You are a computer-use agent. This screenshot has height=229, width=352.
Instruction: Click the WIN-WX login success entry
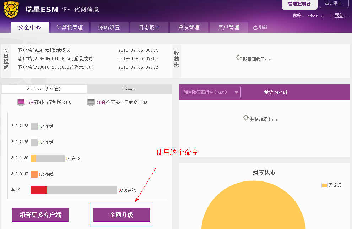(44, 50)
